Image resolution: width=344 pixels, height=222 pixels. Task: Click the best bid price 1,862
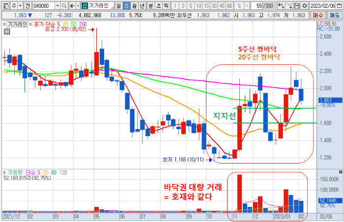click(224, 15)
